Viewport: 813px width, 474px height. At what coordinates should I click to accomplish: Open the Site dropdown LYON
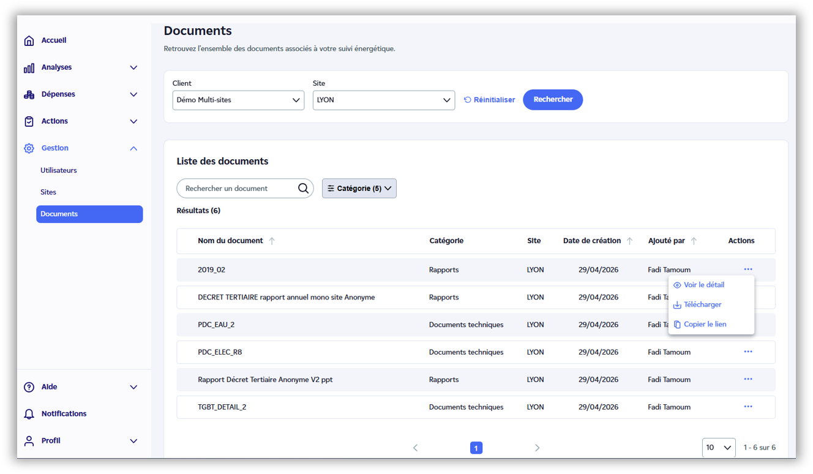pyautogui.click(x=384, y=100)
